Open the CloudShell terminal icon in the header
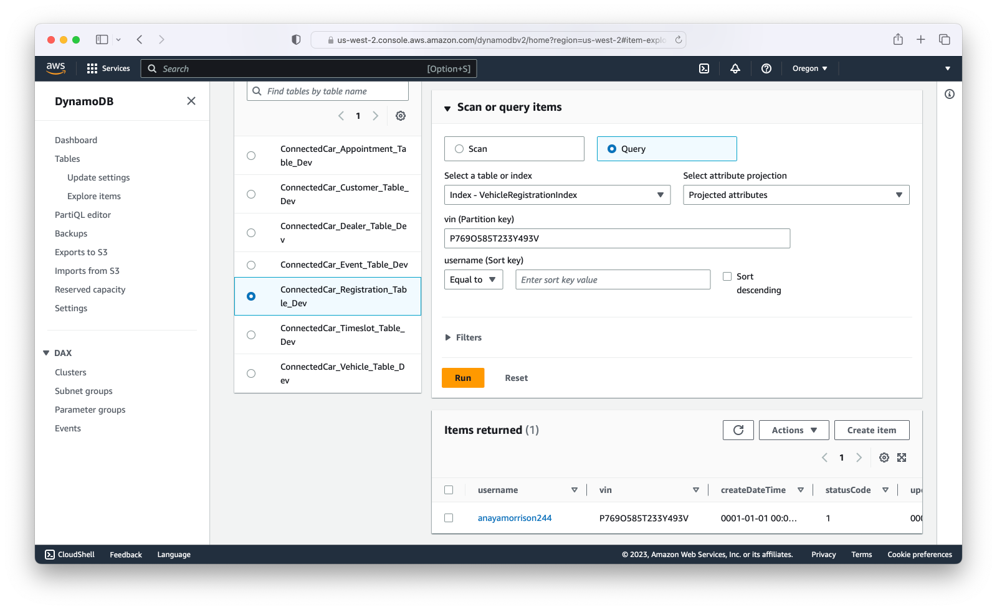This screenshot has width=997, height=610. (x=704, y=68)
